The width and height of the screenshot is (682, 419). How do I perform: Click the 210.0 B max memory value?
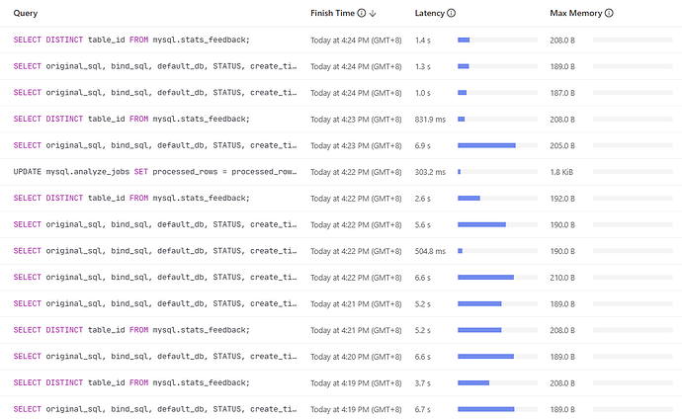click(562, 277)
